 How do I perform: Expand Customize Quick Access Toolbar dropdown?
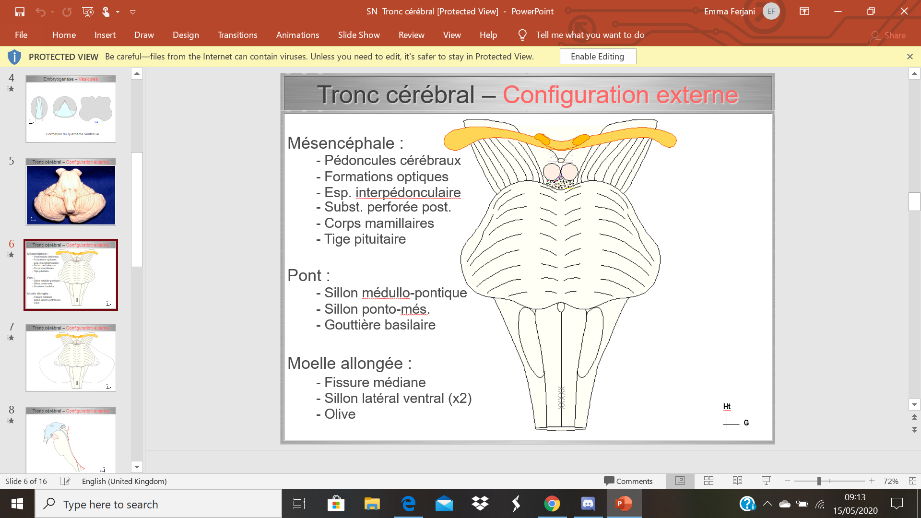click(133, 12)
